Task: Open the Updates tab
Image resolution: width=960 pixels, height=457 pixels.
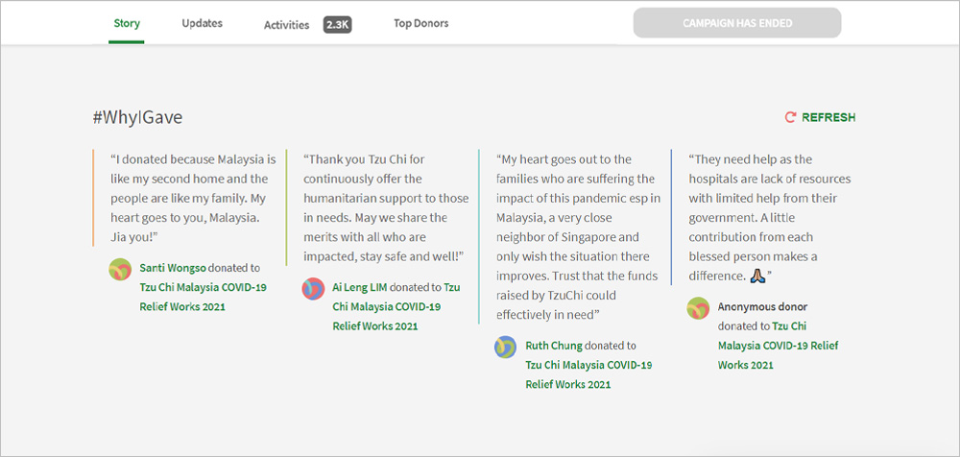Action: (202, 23)
